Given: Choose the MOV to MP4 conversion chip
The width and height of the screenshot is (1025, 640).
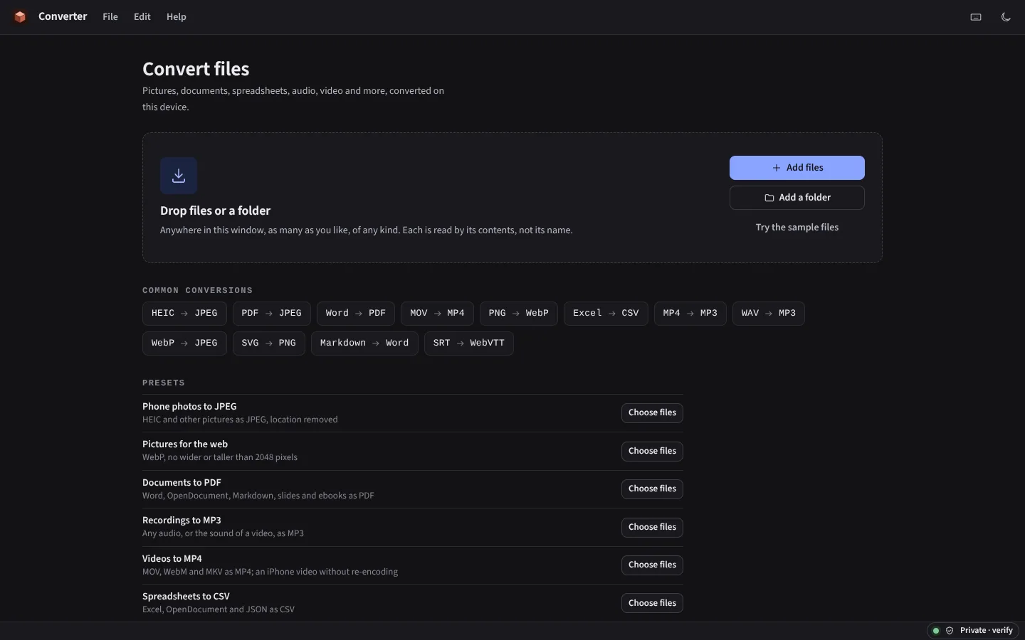Looking at the screenshot, I should (437, 314).
